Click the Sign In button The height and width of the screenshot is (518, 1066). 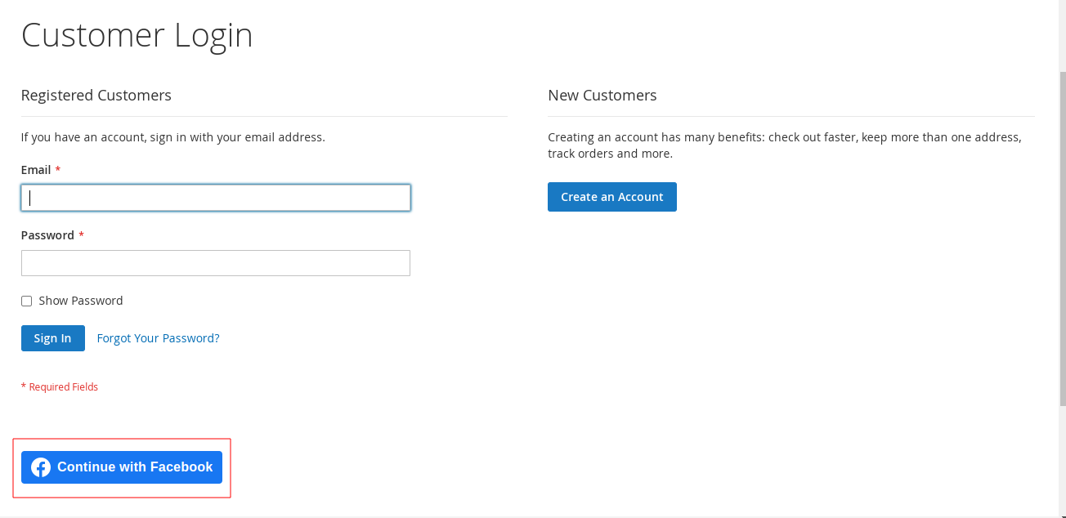52,337
